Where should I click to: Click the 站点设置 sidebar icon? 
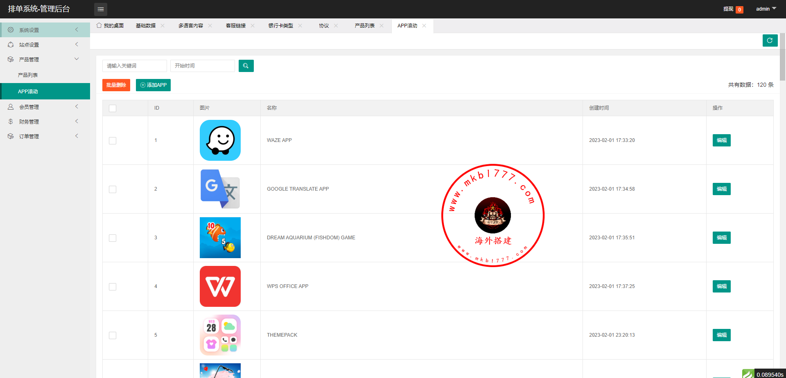pos(11,45)
